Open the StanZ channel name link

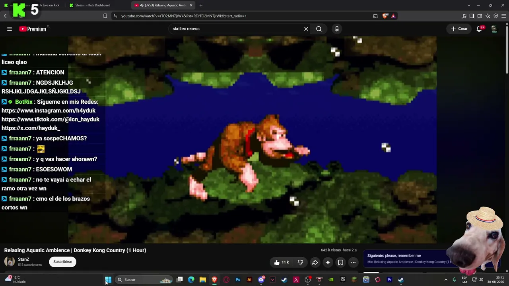[x=23, y=259]
